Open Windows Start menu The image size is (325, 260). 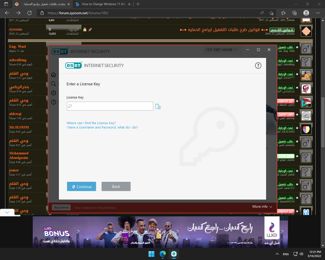coord(151,254)
